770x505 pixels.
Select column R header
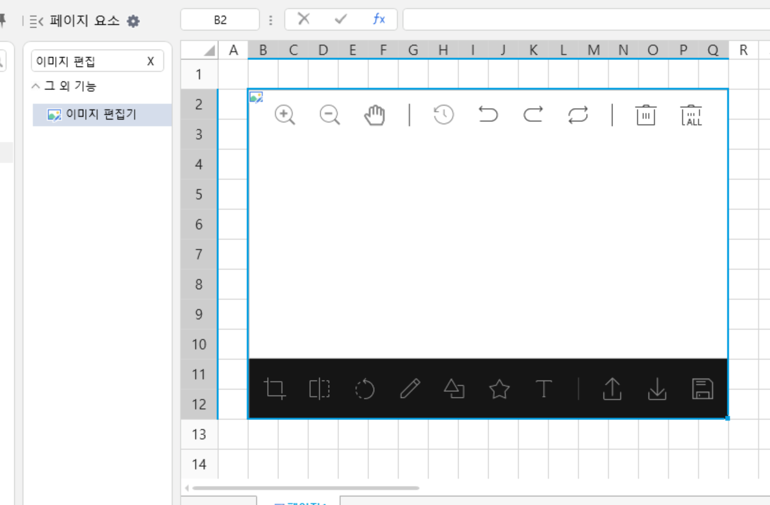743,51
